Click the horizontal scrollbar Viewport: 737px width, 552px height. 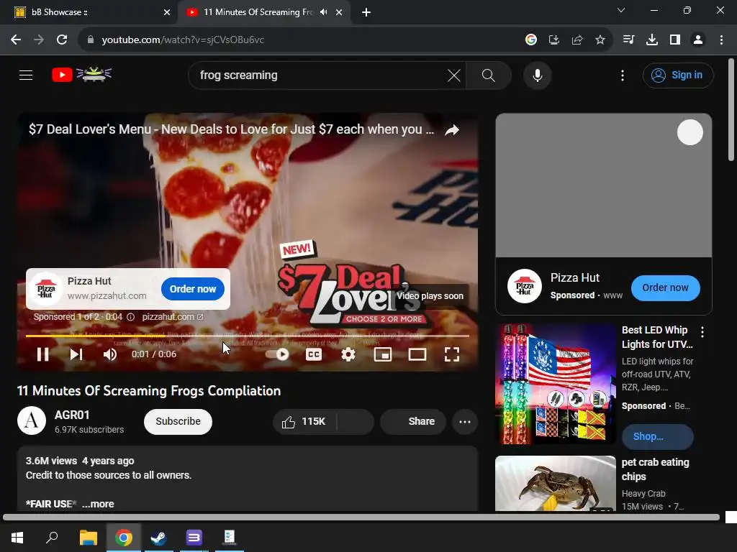[361, 517]
